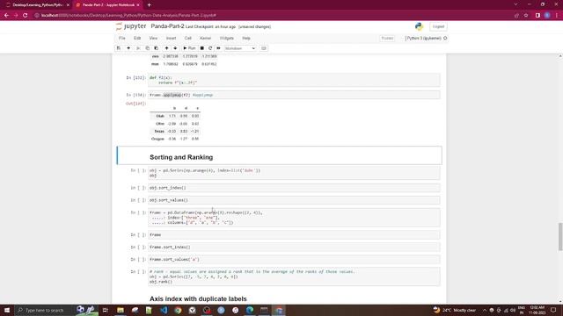Click the Logout button

click(438, 26)
